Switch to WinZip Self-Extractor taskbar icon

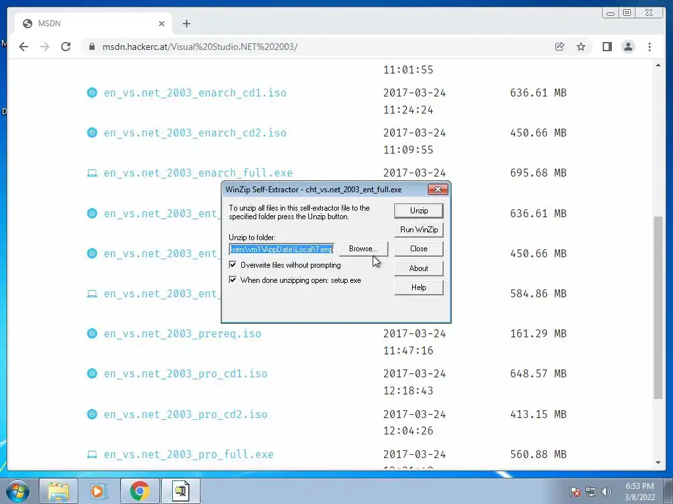pyautogui.click(x=181, y=491)
